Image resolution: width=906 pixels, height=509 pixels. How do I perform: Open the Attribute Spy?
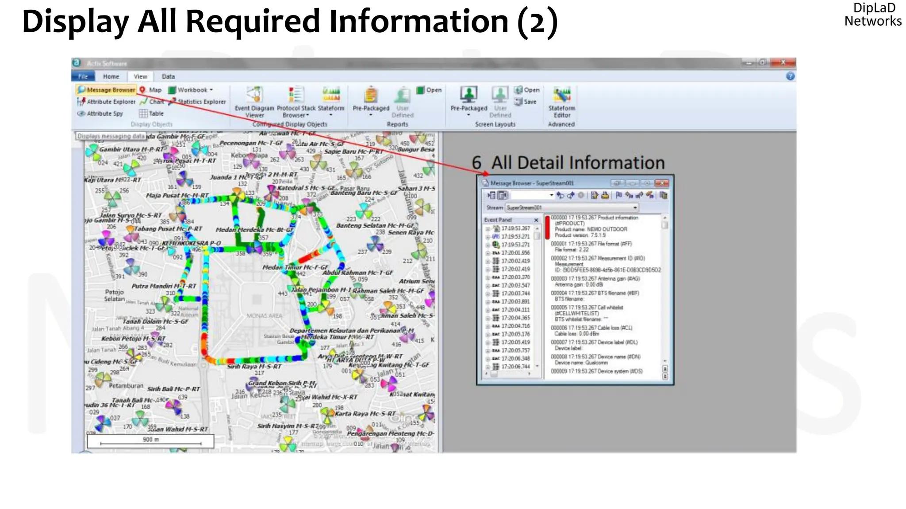(x=100, y=114)
